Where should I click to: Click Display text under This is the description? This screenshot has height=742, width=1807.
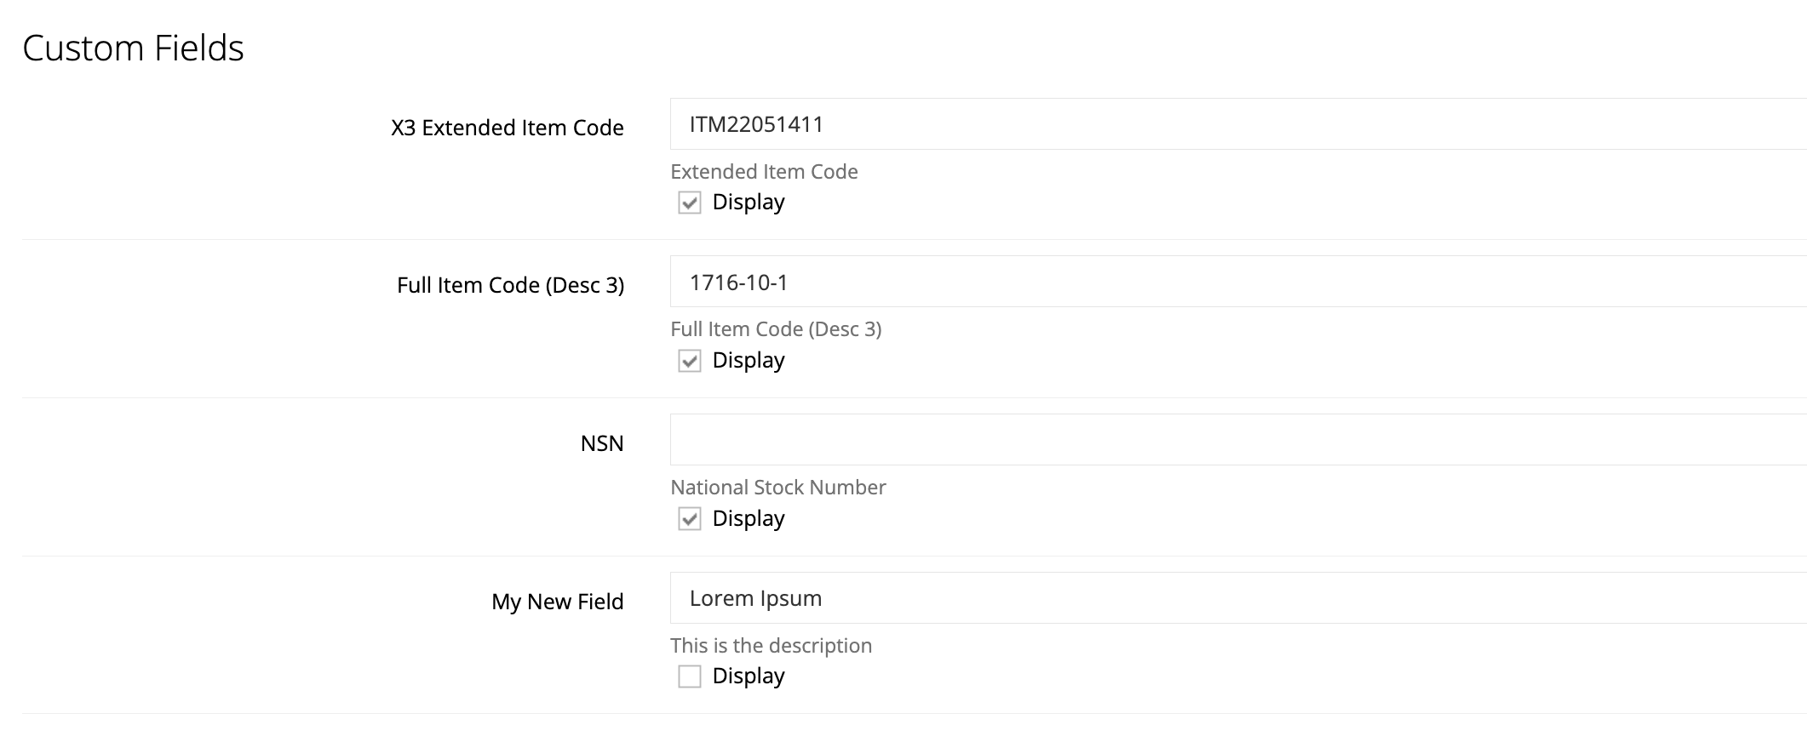click(x=749, y=676)
